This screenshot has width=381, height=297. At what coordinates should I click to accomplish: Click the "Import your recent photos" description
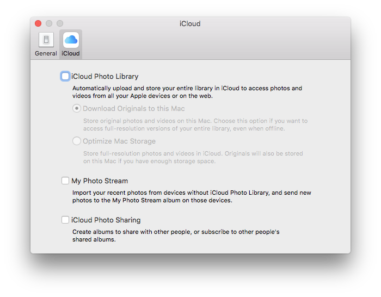click(192, 196)
